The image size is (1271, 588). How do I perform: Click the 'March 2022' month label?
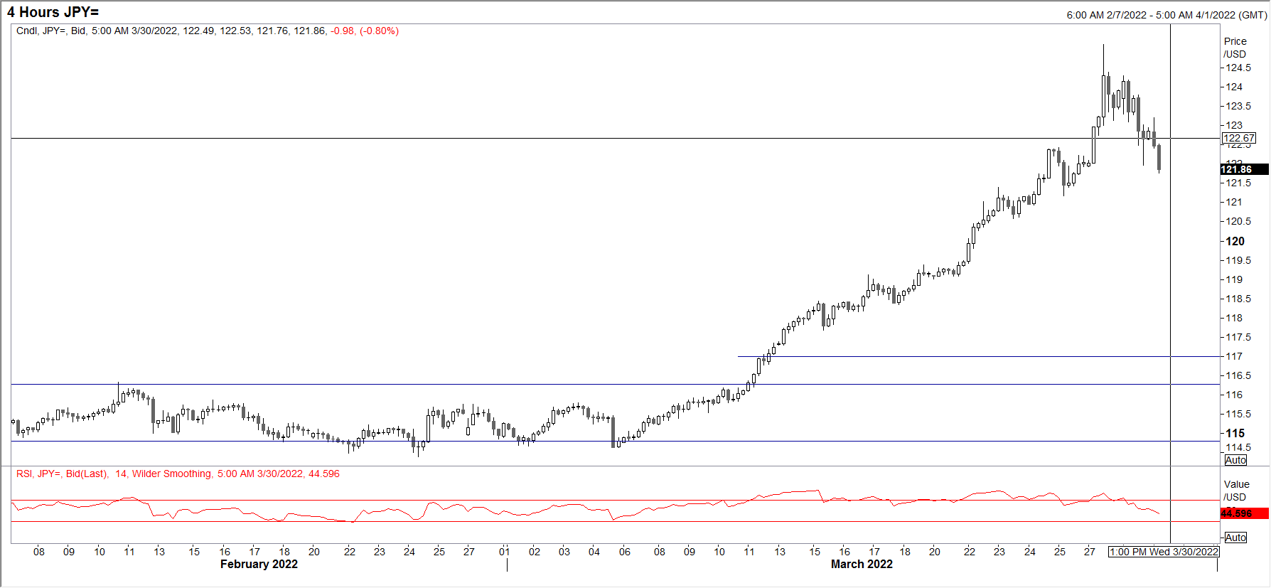862,564
